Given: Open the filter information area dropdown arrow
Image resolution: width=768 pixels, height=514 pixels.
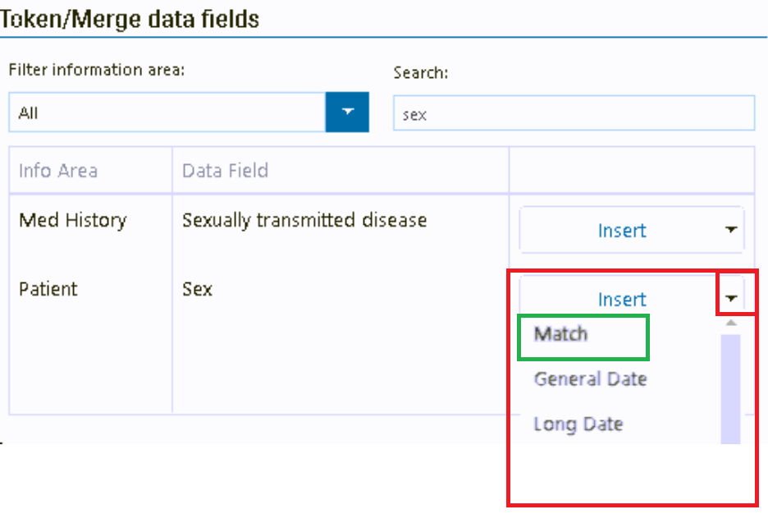Looking at the screenshot, I should pyautogui.click(x=347, y=112).
